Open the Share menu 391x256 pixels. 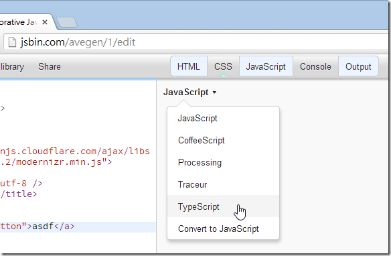pyautogui.click(x=50, y=66)
